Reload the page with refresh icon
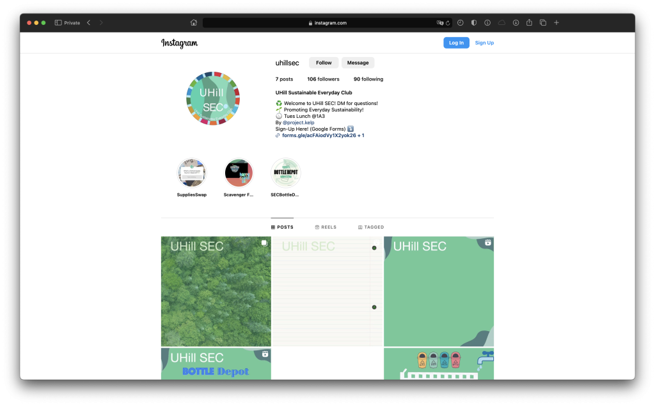Viewport: 655px width, 406px height. (x=448, y=23)
